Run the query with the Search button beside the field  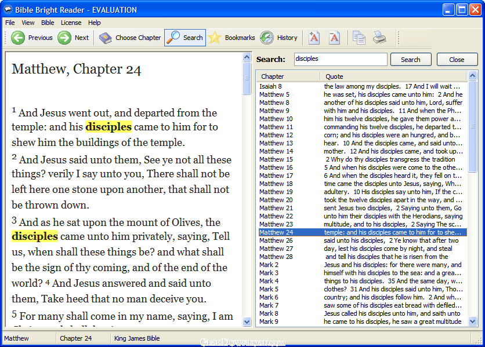click(x=411, y=59)
